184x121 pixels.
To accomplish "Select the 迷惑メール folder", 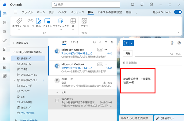I will coord(28,64).
